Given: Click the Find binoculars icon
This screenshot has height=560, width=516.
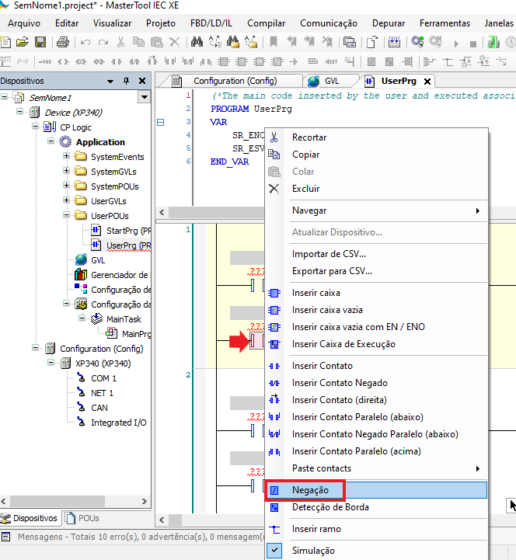Looking at the screenshot, I should tap(196, 42).
